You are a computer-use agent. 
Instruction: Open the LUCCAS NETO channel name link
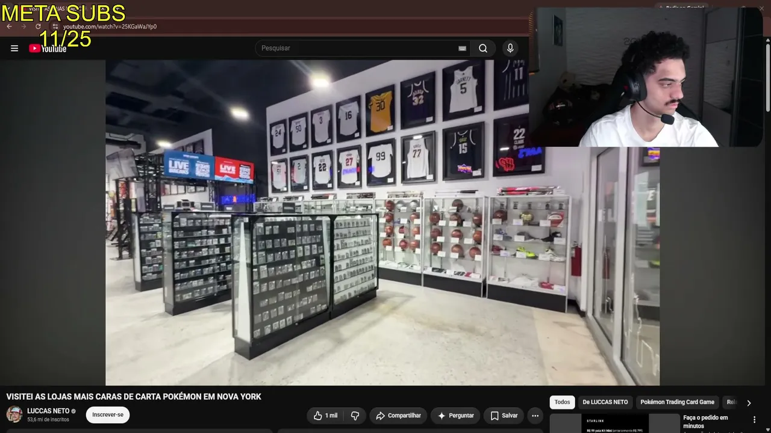(x=48, y=411)
